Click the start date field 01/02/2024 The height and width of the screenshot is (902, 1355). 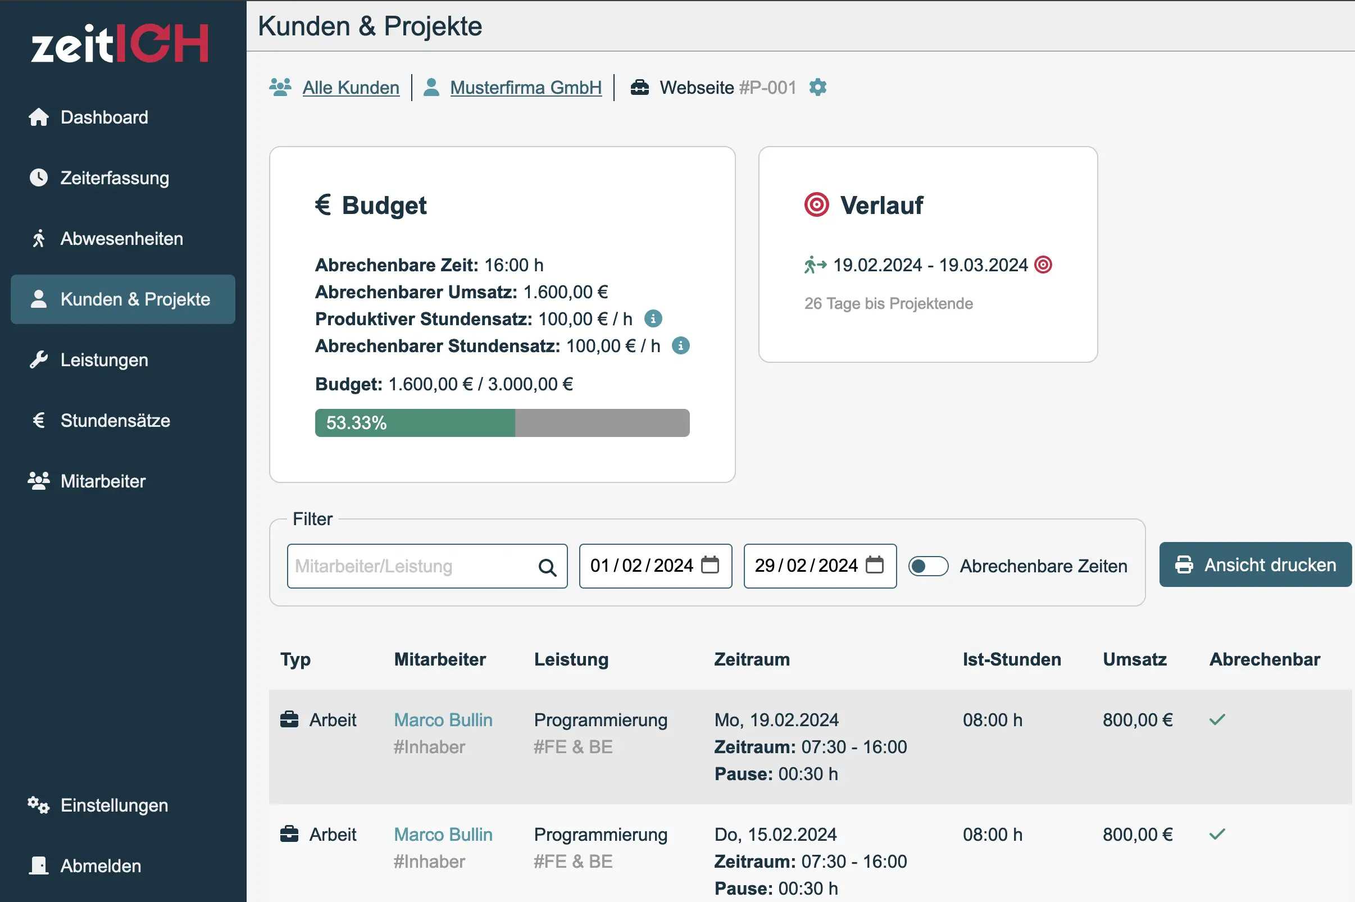tap(656, 566)
